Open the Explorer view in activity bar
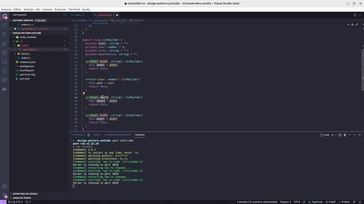This screenshot has height=204, width=364. [x=5, y=16]
